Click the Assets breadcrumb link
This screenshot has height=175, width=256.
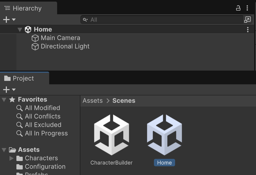(93, 101)
